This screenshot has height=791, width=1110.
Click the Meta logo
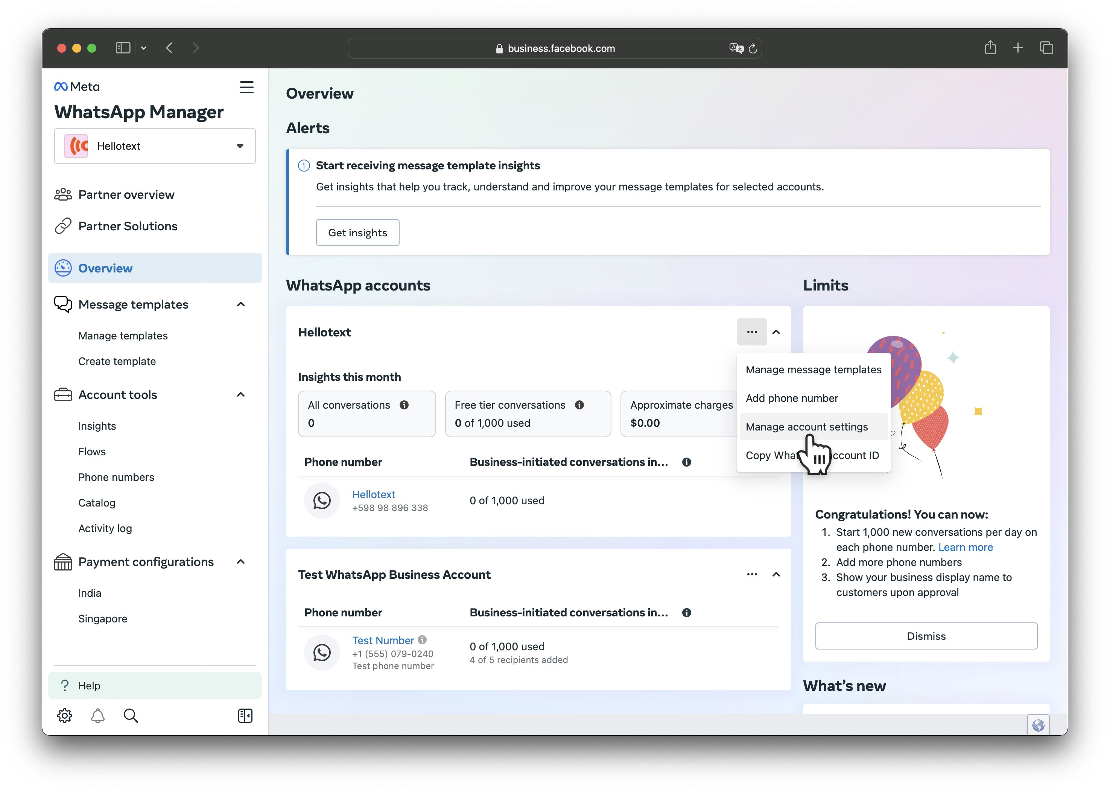pyautogui.click(x=77, y=87)
